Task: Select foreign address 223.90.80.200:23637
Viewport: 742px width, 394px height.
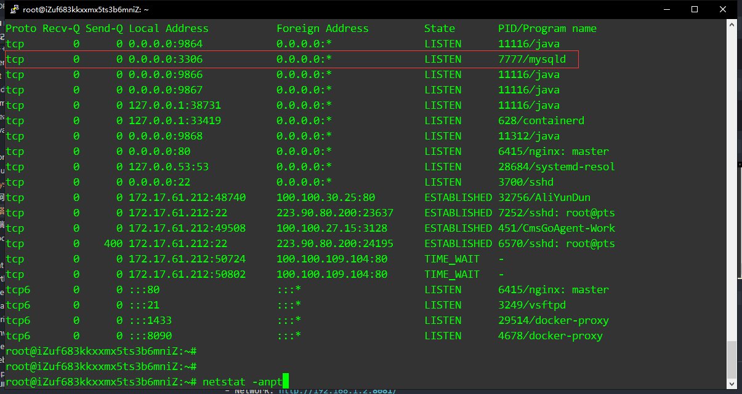Action: [x=335, y=213]
